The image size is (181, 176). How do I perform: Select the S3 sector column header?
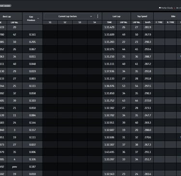point(80,22)
